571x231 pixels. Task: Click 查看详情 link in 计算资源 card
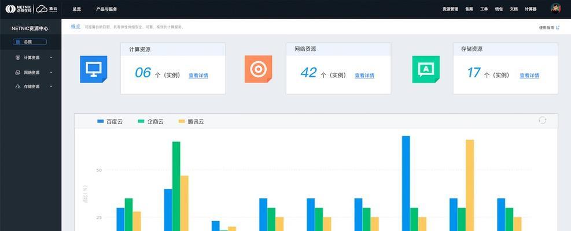coord(198,76)
